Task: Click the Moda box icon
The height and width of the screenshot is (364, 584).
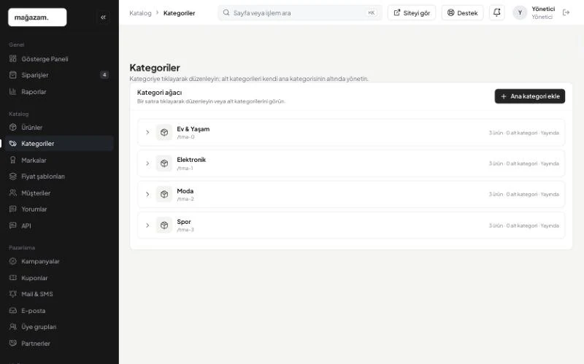Action: pos(164,194)
